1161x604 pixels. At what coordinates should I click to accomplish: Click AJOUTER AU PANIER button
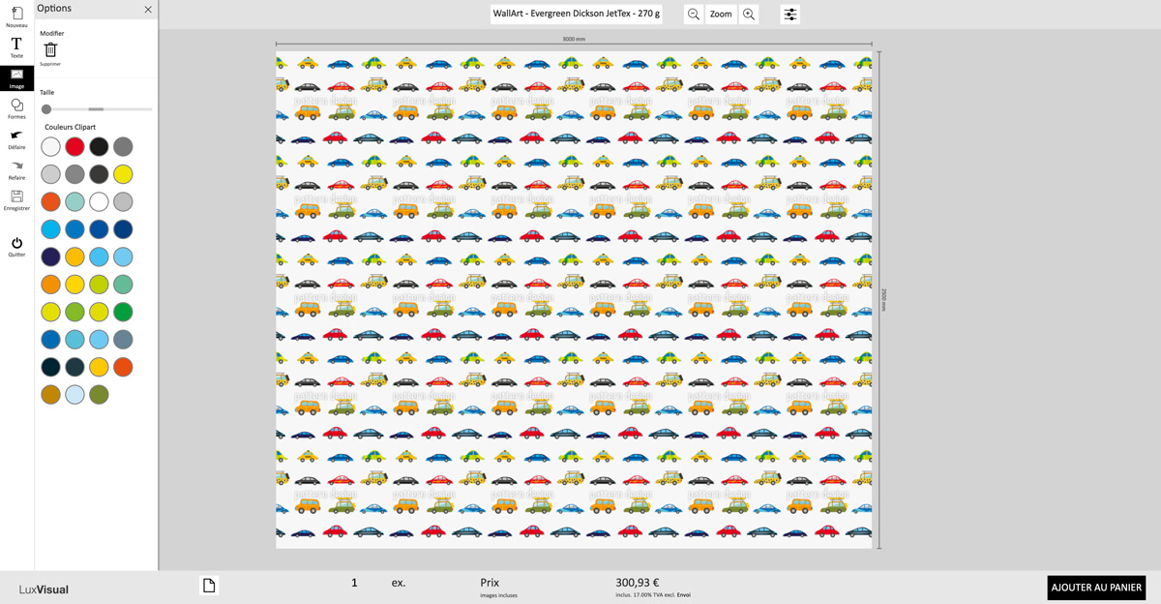[1096, 588]
